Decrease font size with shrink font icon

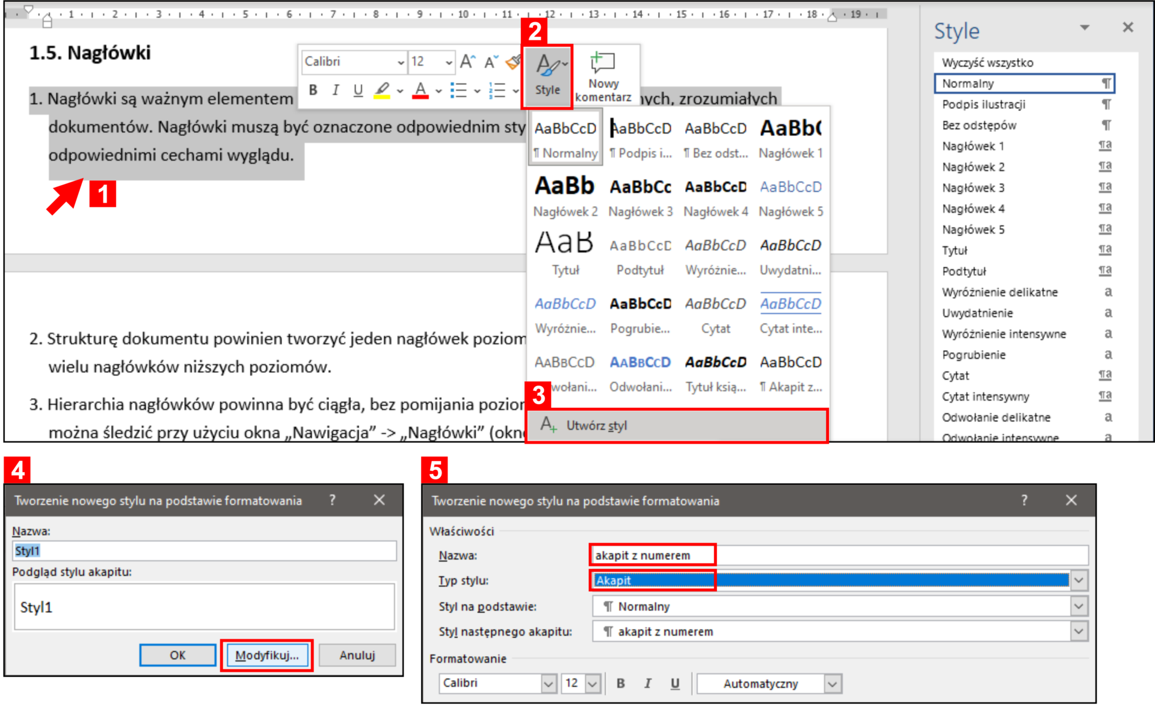tap(491, 61)
